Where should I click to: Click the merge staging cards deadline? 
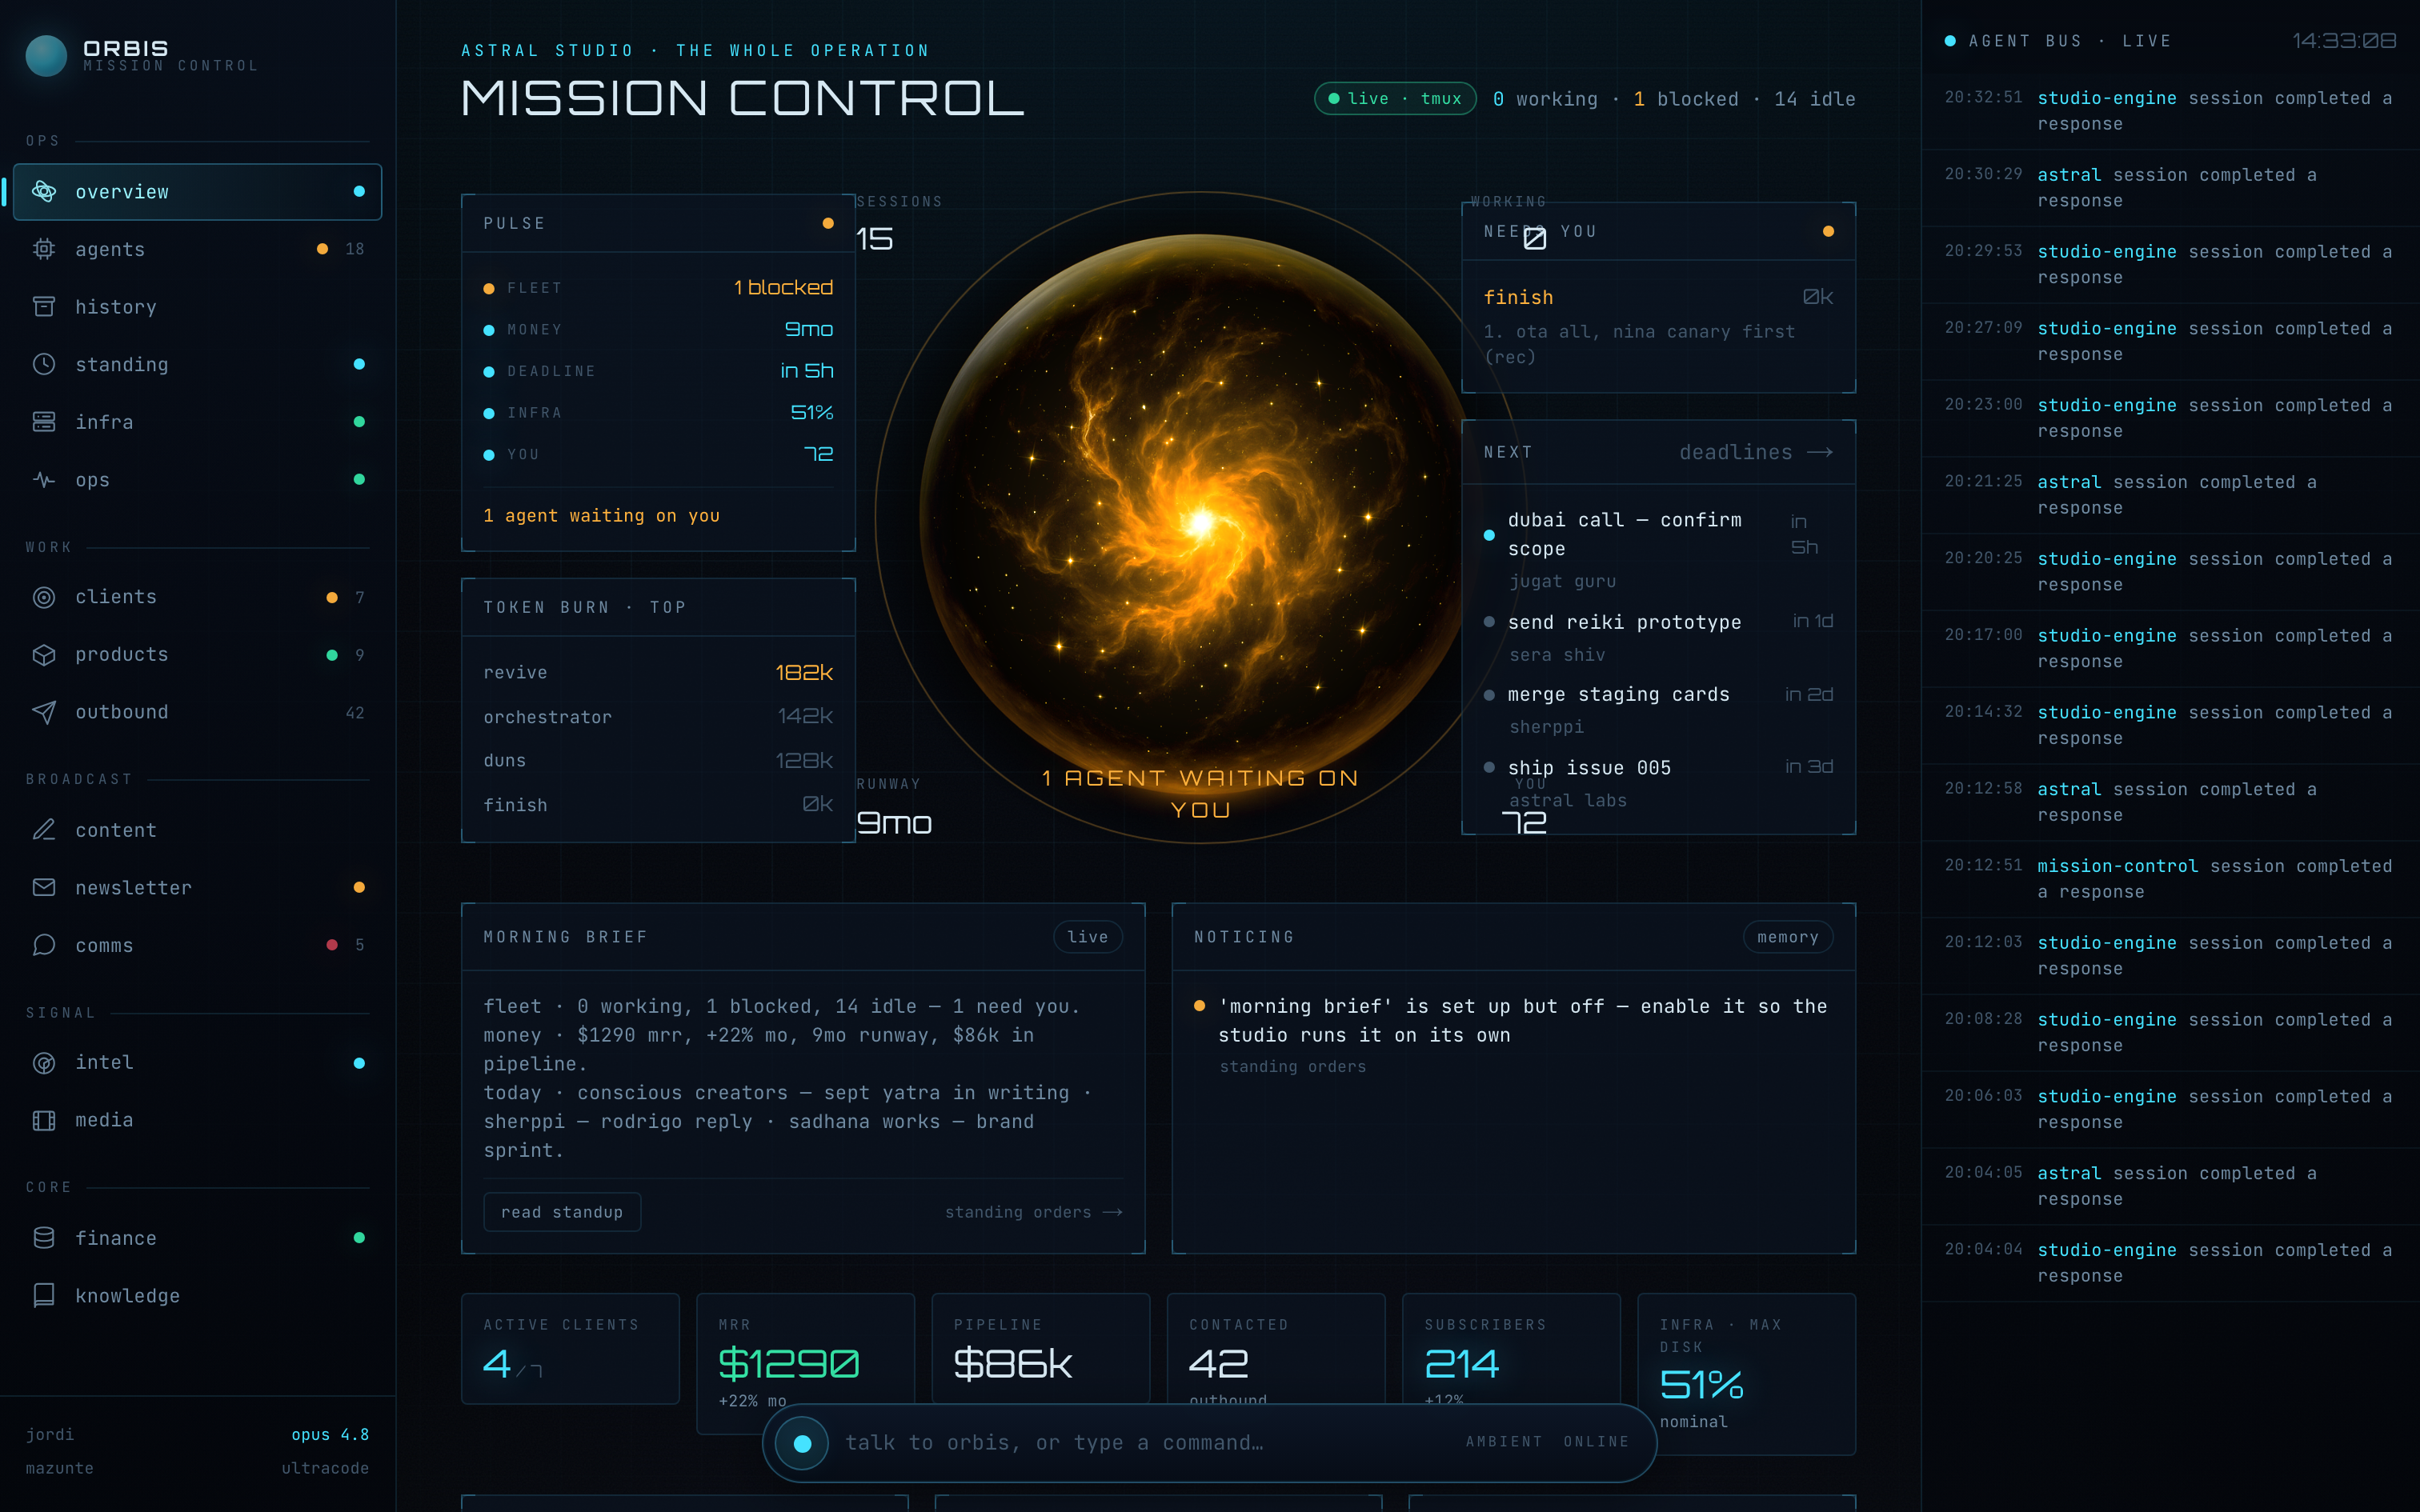pyautogui.click(x=1658, y=709)
